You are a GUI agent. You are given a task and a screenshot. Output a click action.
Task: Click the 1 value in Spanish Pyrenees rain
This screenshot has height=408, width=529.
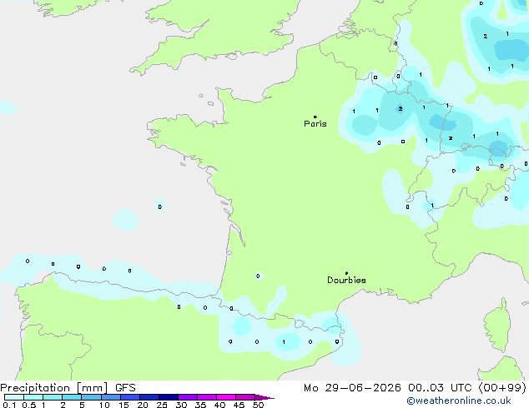point(284,342)
